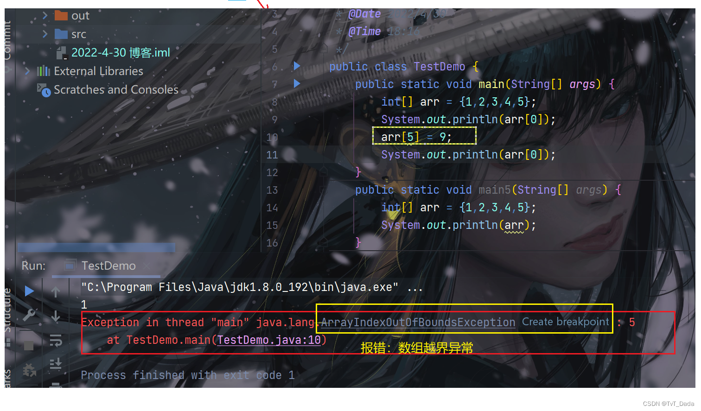Select the src directory name
701x411 pixels.
click(79, 34)
